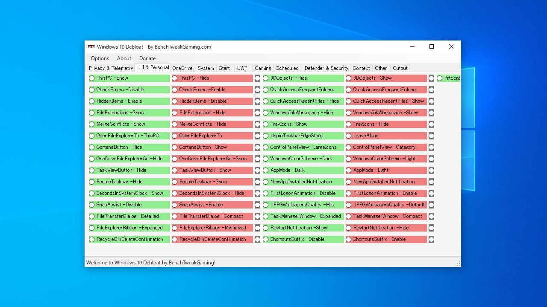Select the LeaveAlone option
Screen dimensions: 547x307
(x=386, y=136)
